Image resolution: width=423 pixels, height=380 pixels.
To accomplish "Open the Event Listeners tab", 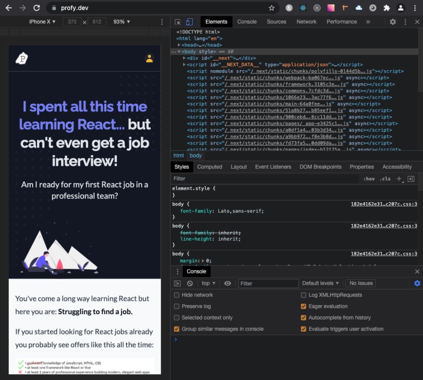I will click(x=273, y=167).
